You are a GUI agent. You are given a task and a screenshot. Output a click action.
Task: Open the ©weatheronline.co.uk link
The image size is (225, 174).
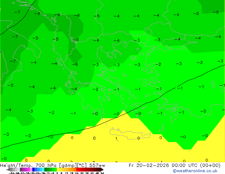click(195, 171)
